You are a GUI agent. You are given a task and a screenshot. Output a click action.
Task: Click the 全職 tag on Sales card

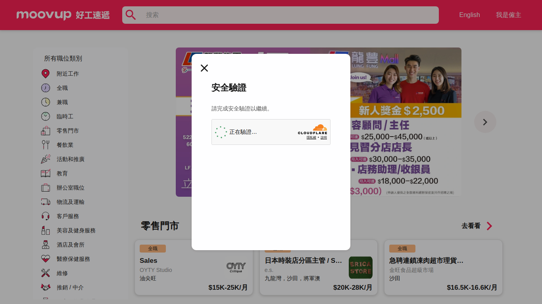(153, 249)
